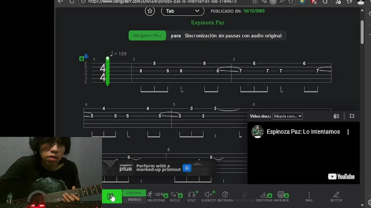Open video title Espinoza Paz: Lo Intentamos

[303, 132]
